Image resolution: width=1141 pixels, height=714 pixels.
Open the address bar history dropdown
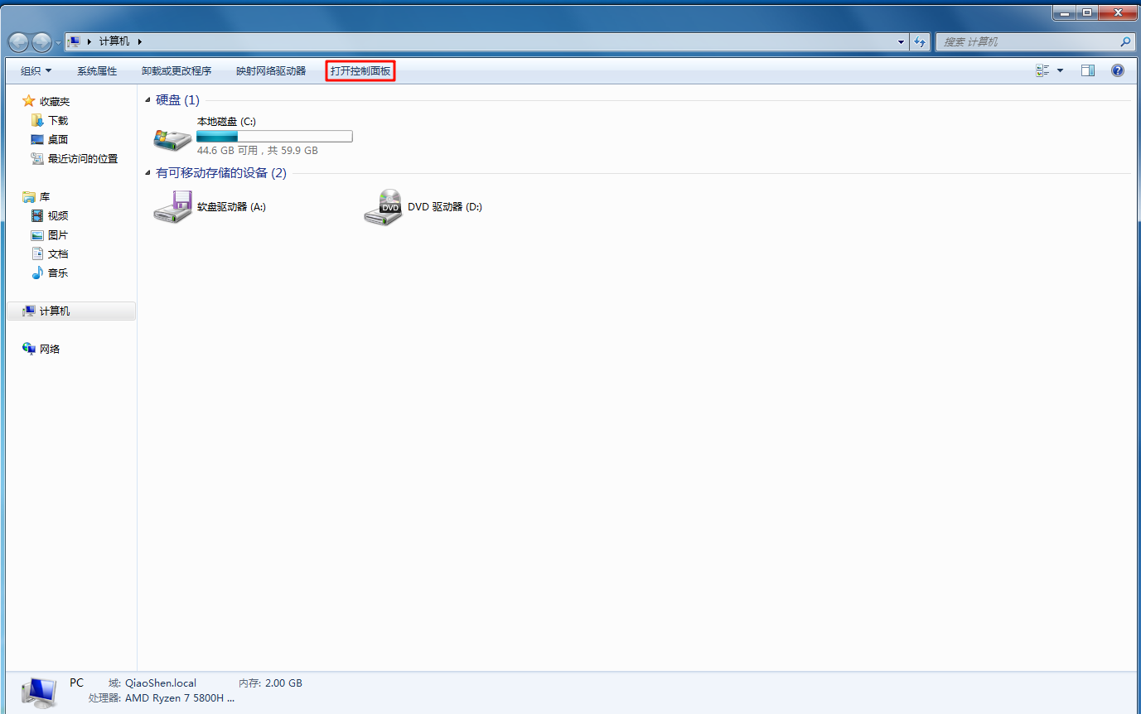(x=902, y=42)
